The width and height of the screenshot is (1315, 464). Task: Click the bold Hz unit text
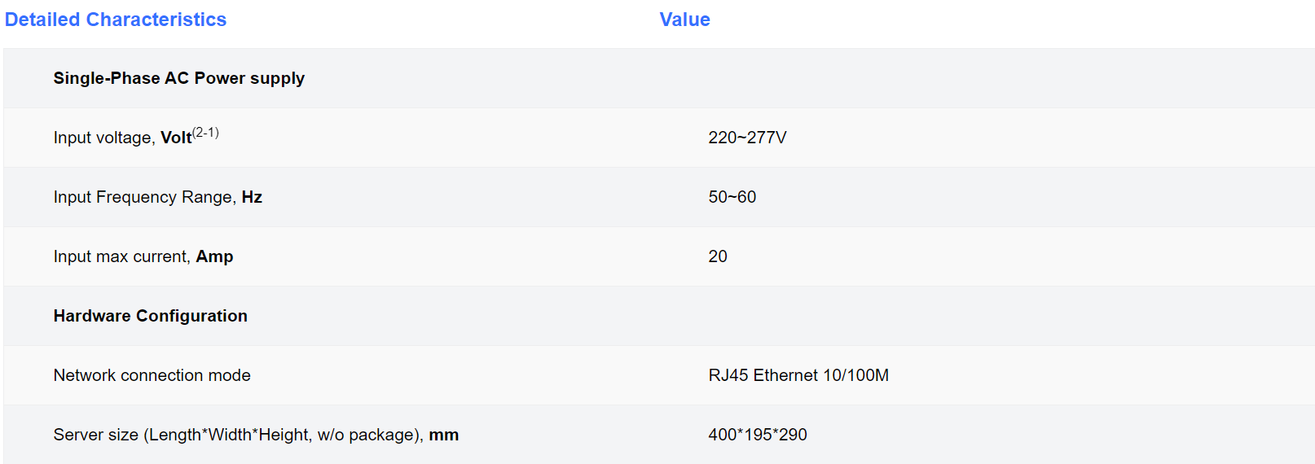click(252, 197)
